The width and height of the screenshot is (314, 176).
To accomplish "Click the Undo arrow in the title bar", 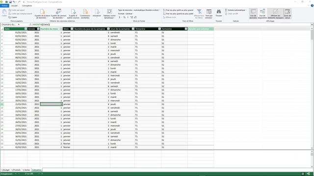I will (14, 2).
